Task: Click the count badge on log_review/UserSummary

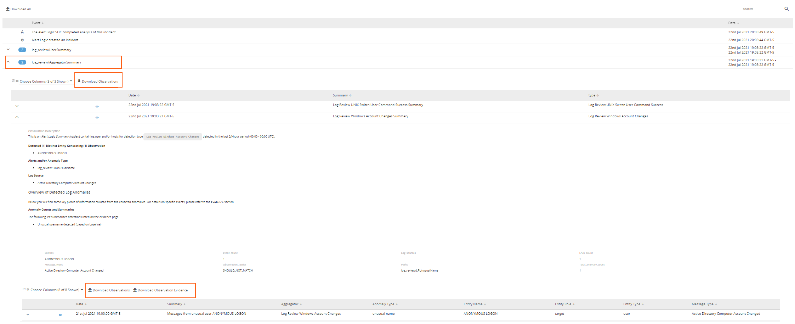Action: pos(22,50)
